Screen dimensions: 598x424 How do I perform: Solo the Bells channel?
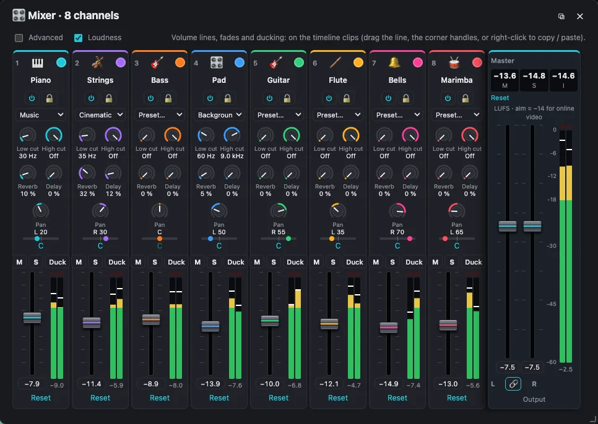(x=392, y=262)
